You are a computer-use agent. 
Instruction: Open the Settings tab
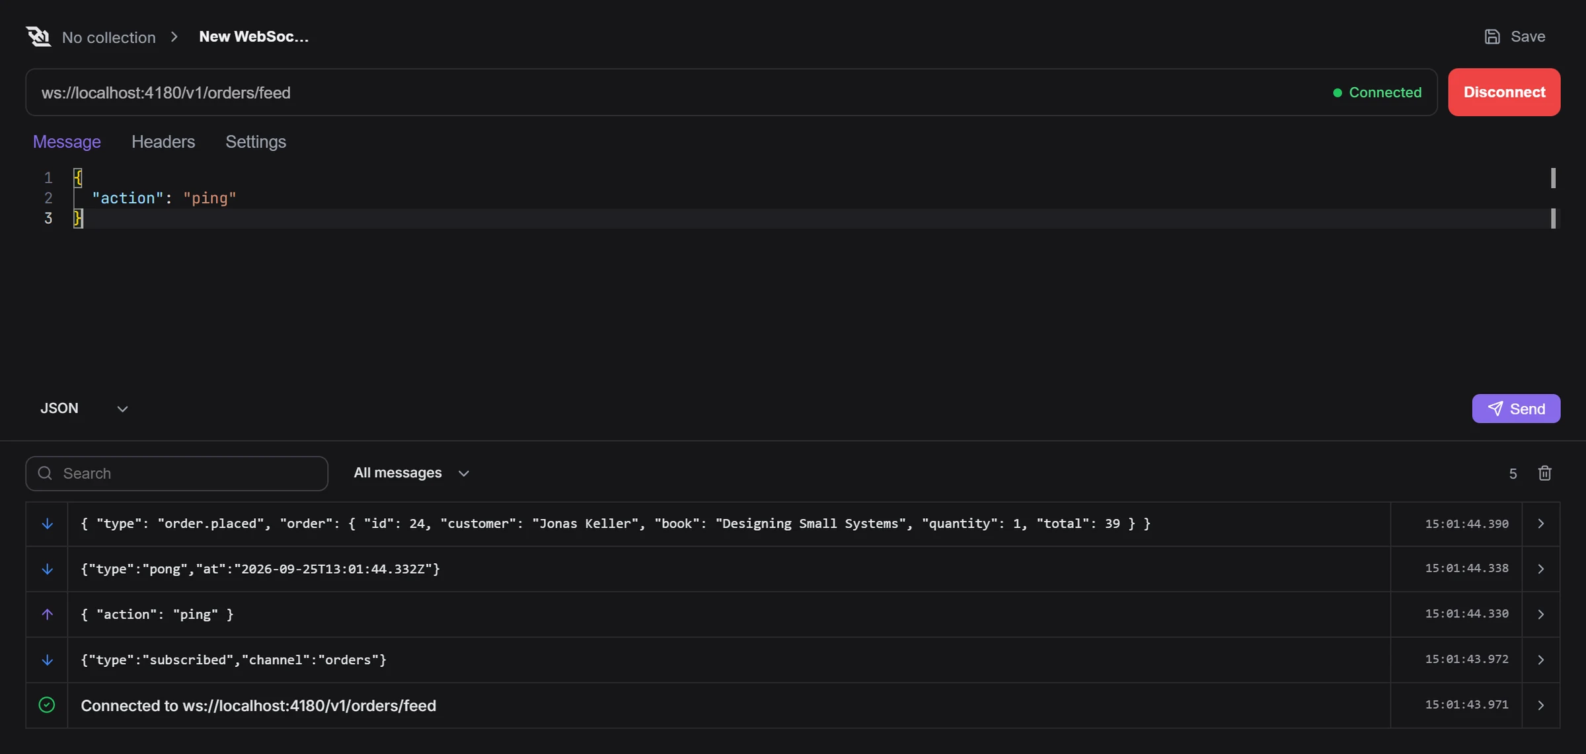[256, 141]
